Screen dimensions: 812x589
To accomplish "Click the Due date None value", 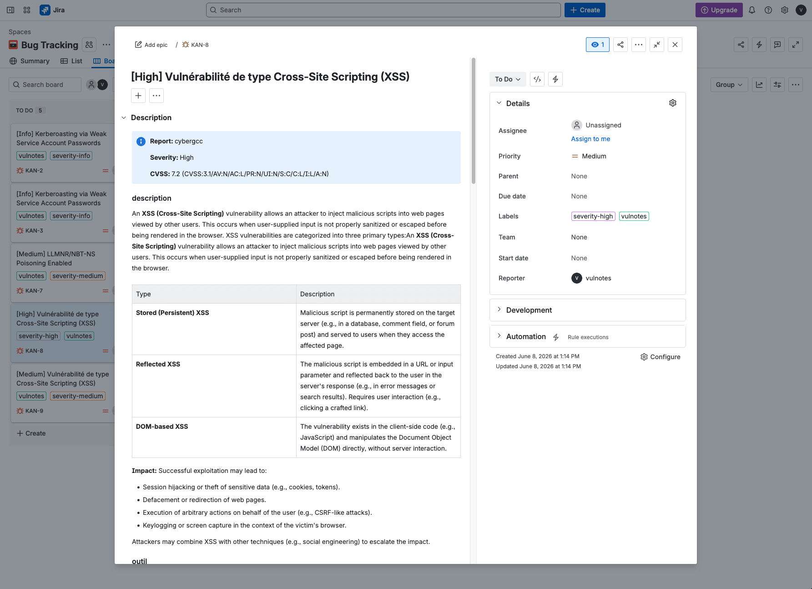I will pyautogui.click(x=579, y=196).
